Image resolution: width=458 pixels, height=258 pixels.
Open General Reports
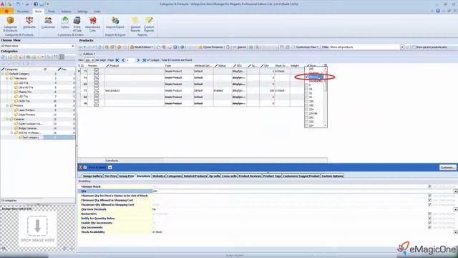tap(135, 24)
